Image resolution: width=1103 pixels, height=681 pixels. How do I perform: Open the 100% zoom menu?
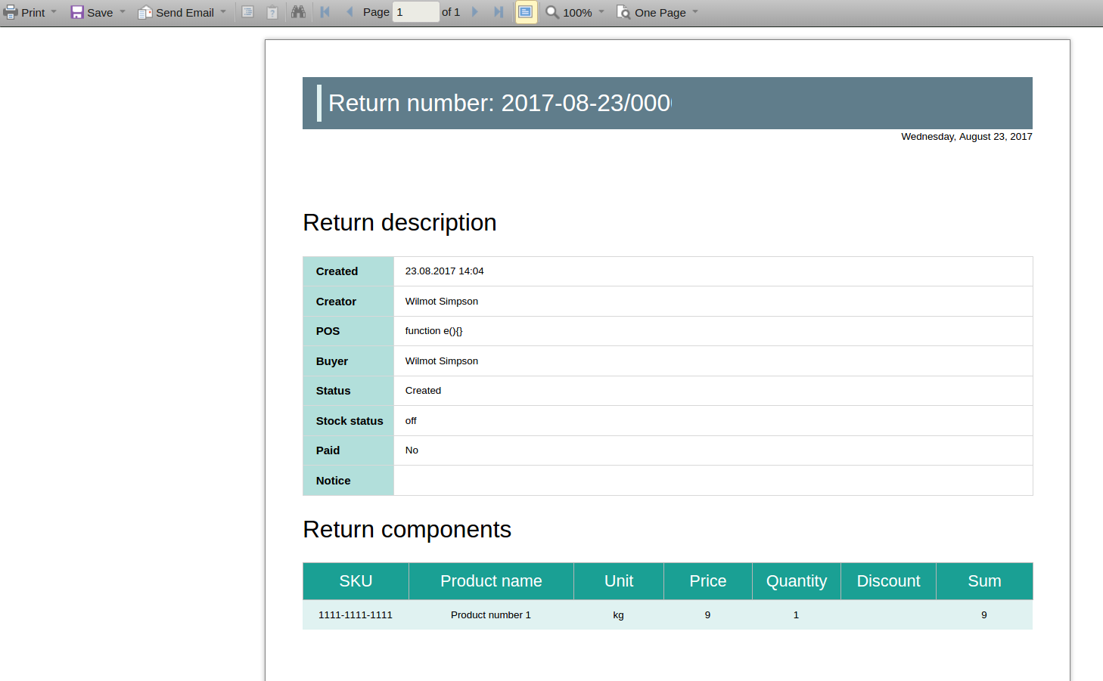click(576, 12)
